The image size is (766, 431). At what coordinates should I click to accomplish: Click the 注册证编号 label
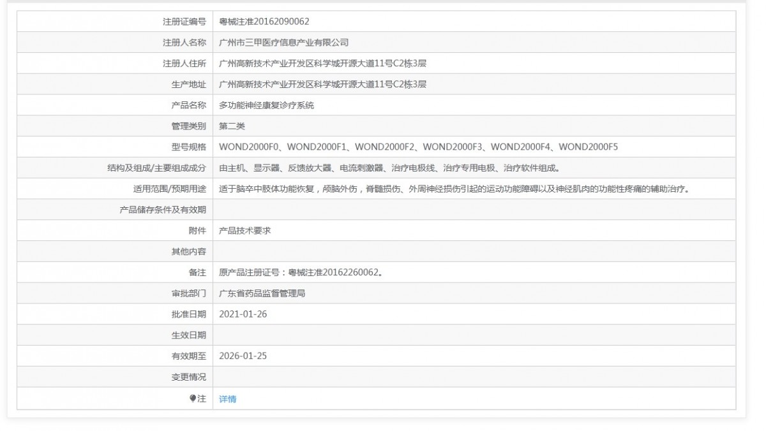184,22
